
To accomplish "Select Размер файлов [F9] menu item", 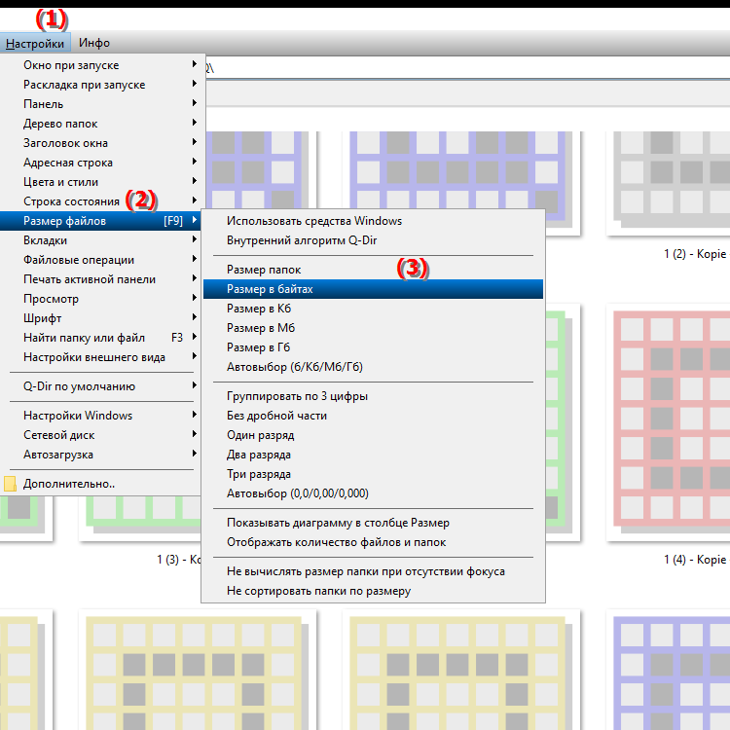I will 101,221.
